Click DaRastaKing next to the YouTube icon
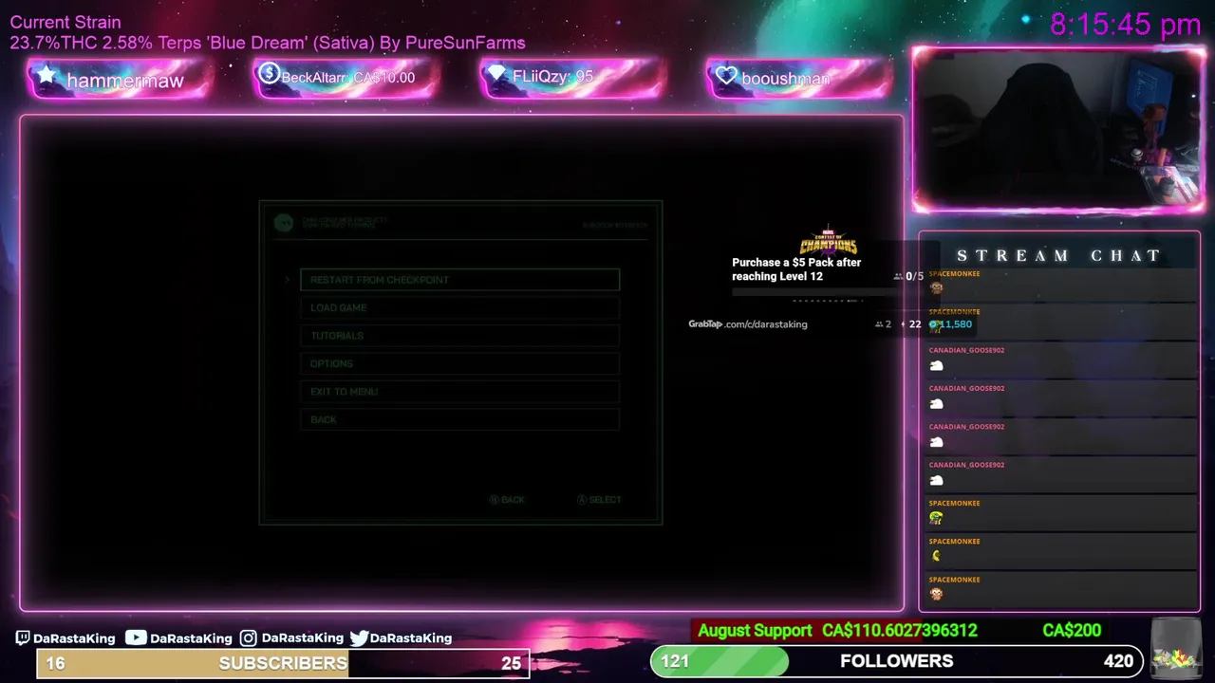The image size is (1215, 683). click(x=191, y=638)
